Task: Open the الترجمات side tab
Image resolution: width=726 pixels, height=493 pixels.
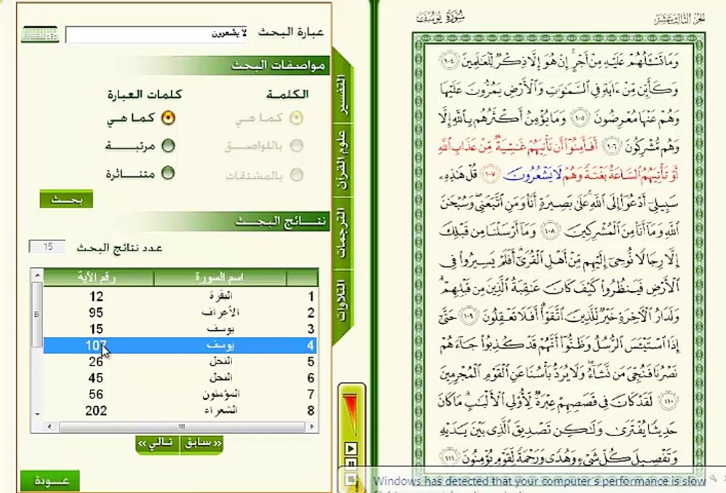Action: [342, 233]
